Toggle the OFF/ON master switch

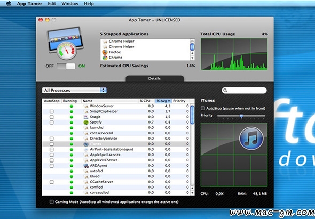(x=66, y=66)
